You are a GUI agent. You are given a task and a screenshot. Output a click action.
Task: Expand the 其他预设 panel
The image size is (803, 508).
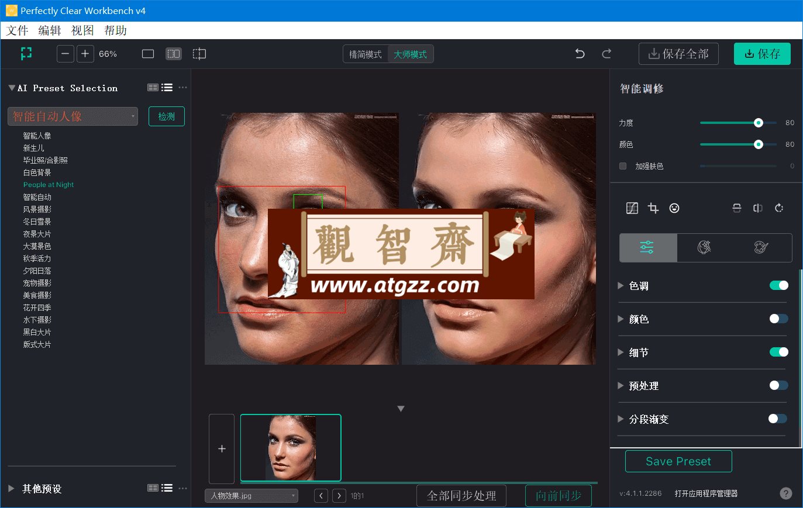[x=11, y=488]
